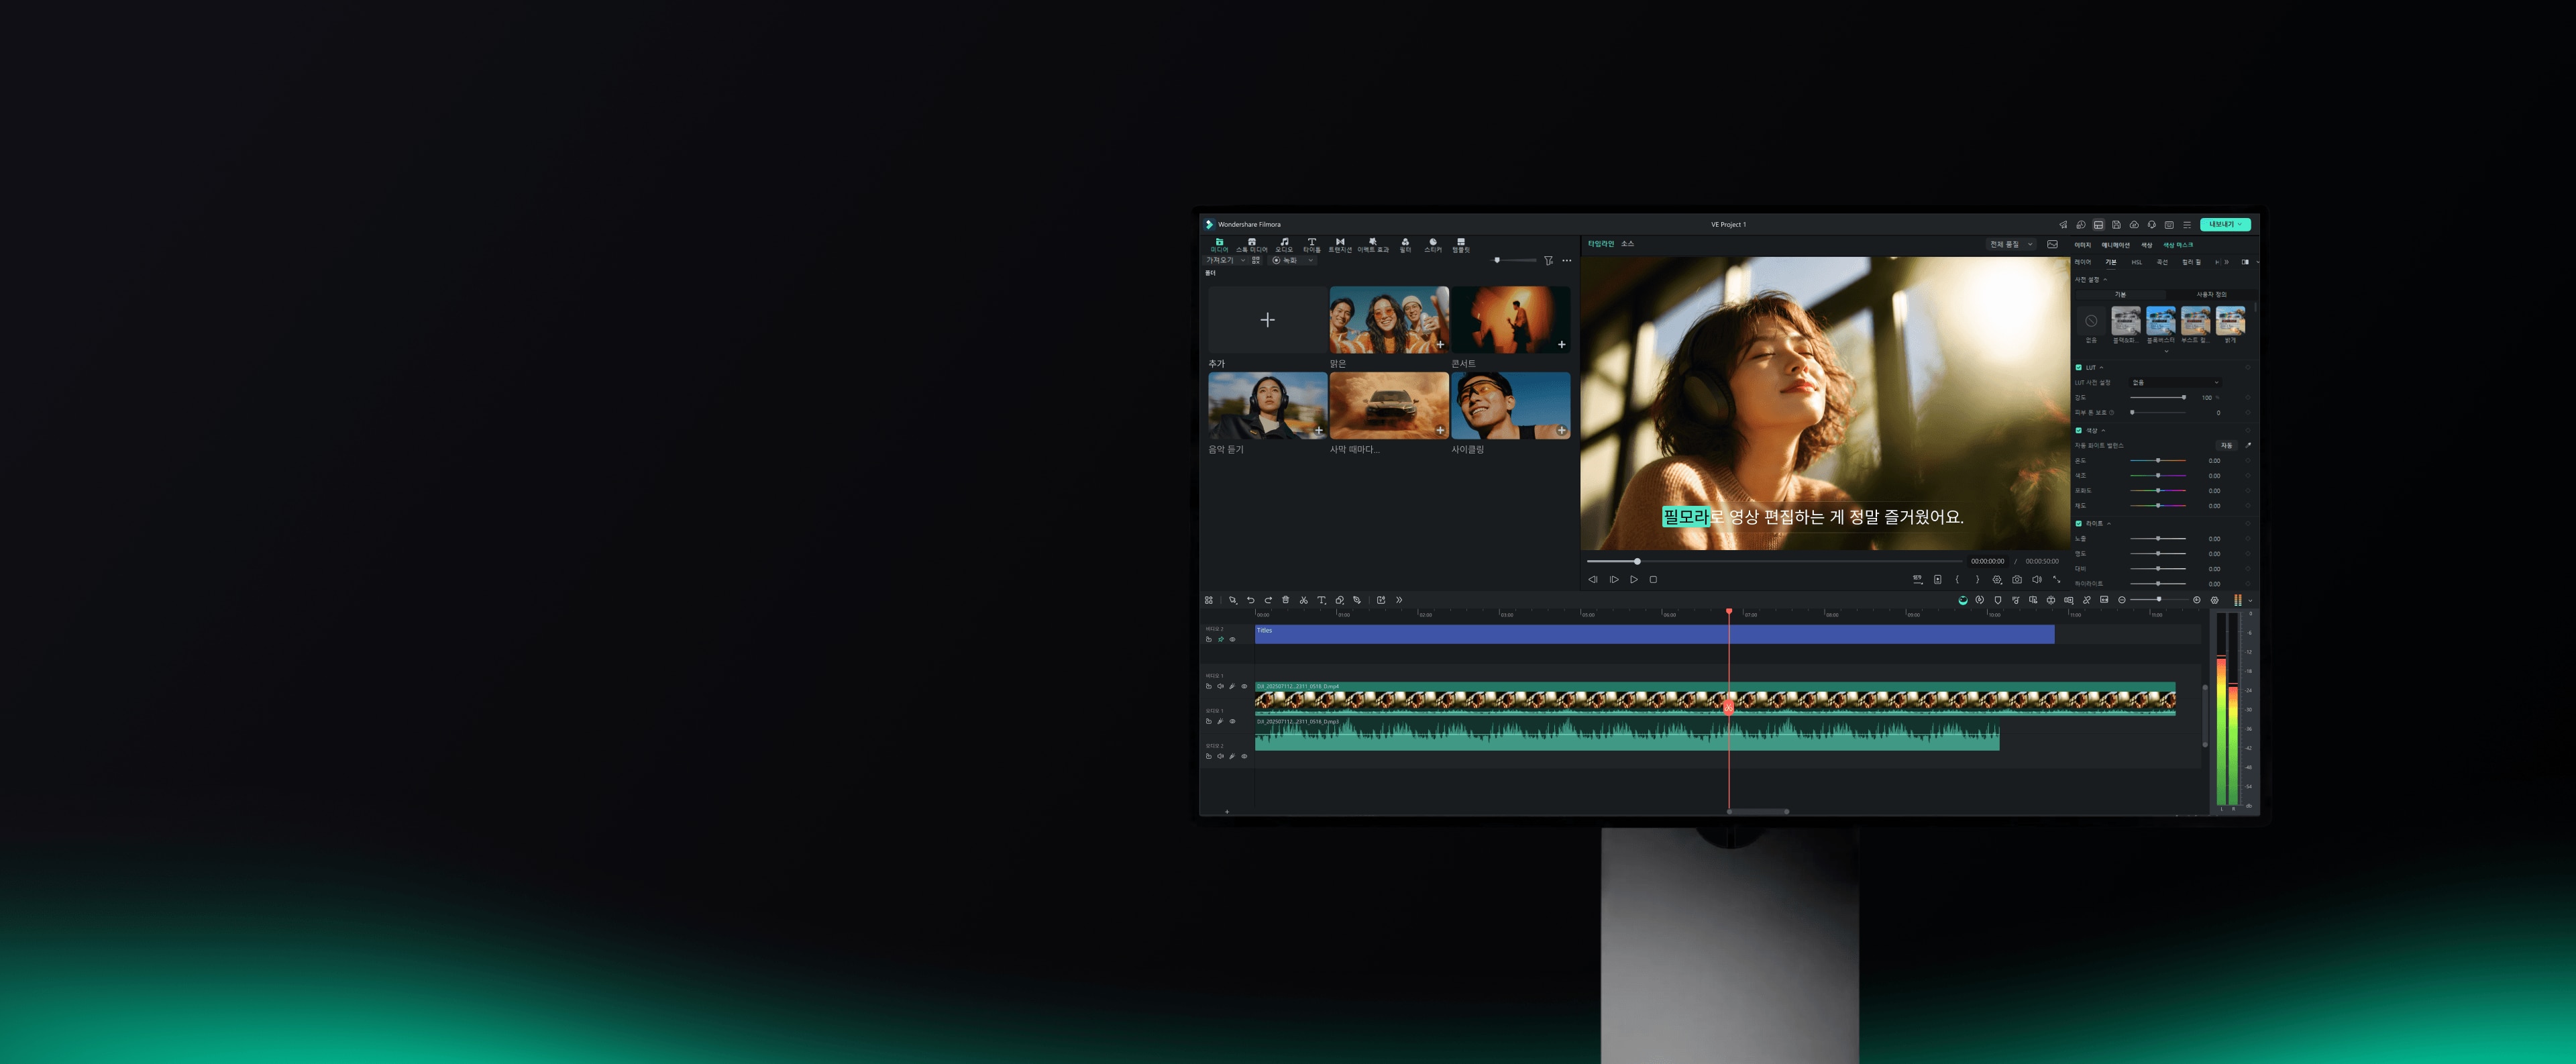Click the 추가 add media tile
Image resolution: width=2576 pixels, height=1064 pixels.
(1267, 320)
